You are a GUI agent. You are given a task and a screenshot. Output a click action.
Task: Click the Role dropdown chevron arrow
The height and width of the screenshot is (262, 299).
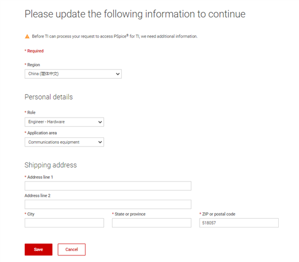100,122
